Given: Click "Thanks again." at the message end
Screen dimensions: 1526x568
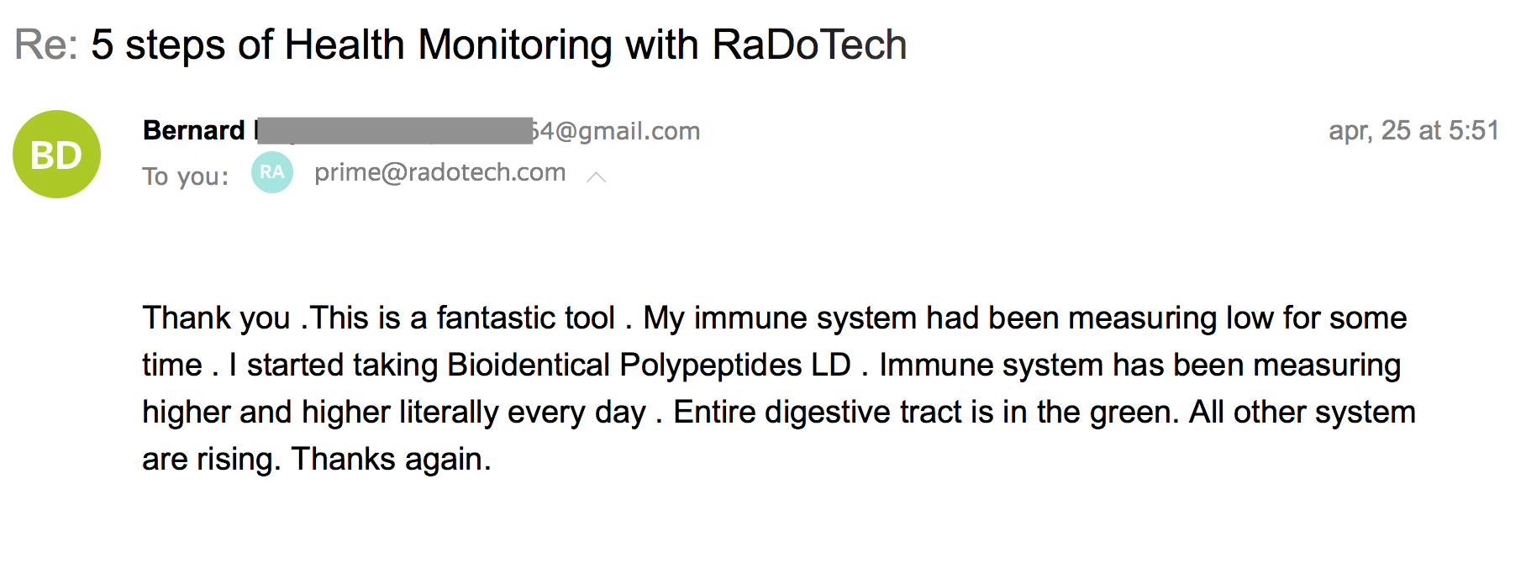Looking at the screenshot, I should [391, 459].
